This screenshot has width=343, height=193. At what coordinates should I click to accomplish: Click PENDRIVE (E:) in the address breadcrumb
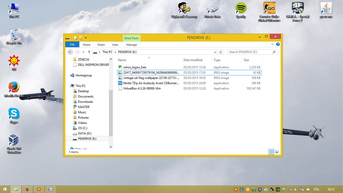click(x=127, y=52)
